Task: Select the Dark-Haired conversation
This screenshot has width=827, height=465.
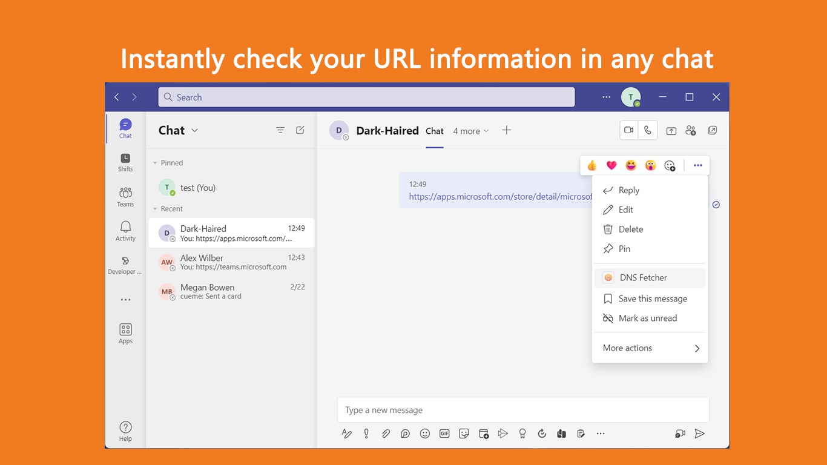Action: tap(231, 233)
